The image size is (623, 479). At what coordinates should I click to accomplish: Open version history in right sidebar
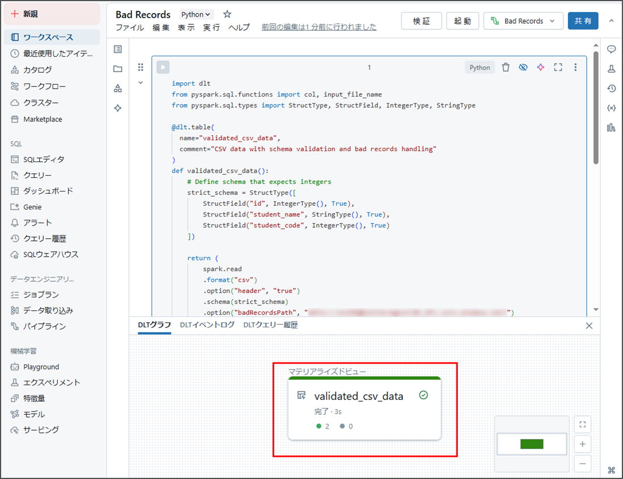click(611, 88)
